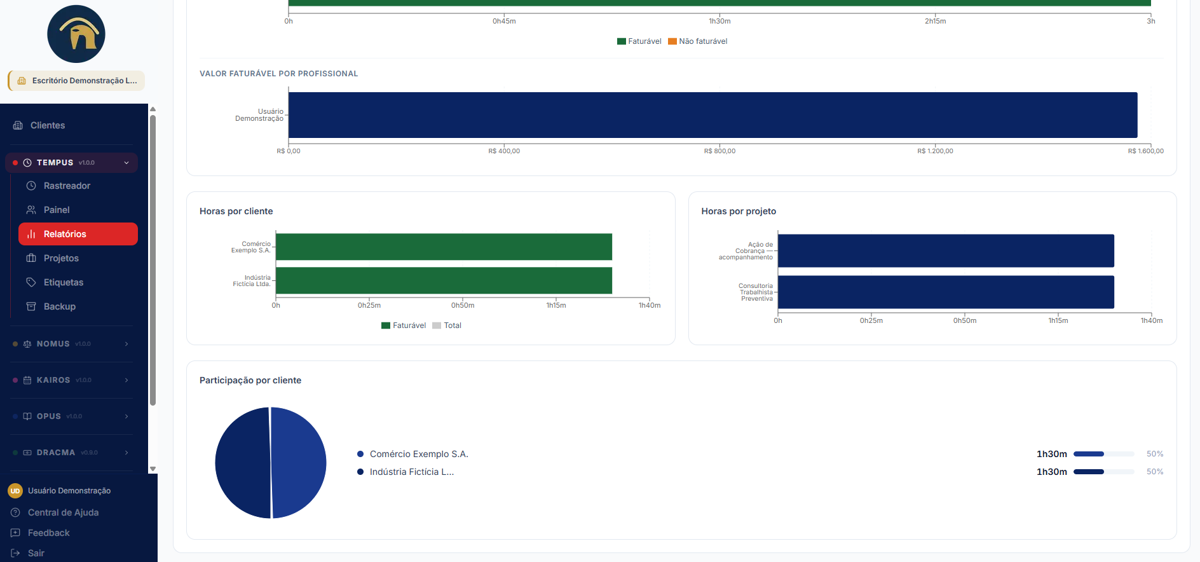Open the KAIROS module
The width and height of the screenshot is (1200, 562).
click(71, 380)
